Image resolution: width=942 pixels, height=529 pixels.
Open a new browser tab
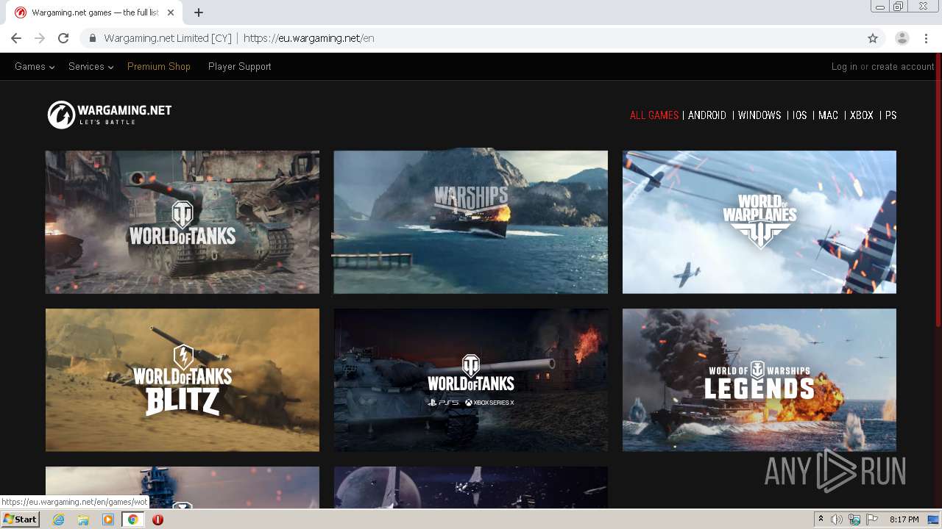pyautogui.click(x=199, y=12)
